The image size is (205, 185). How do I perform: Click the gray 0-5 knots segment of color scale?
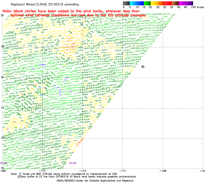(x=126, y=3)
